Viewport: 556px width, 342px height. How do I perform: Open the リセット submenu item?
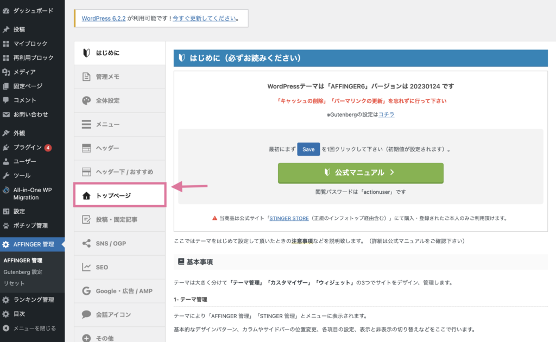click(x=14, y=283)
